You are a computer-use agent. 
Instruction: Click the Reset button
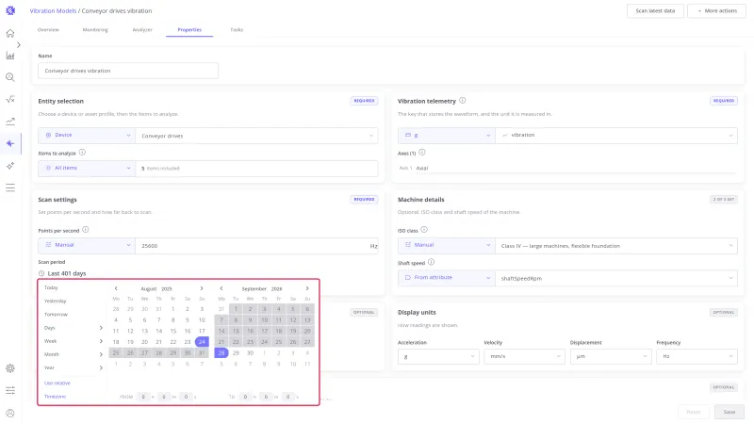pos(694,412)
